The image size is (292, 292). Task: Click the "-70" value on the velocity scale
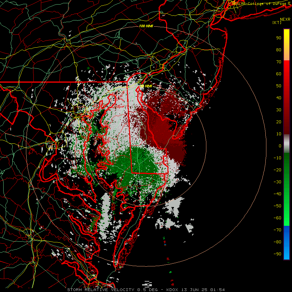(277, 230)
